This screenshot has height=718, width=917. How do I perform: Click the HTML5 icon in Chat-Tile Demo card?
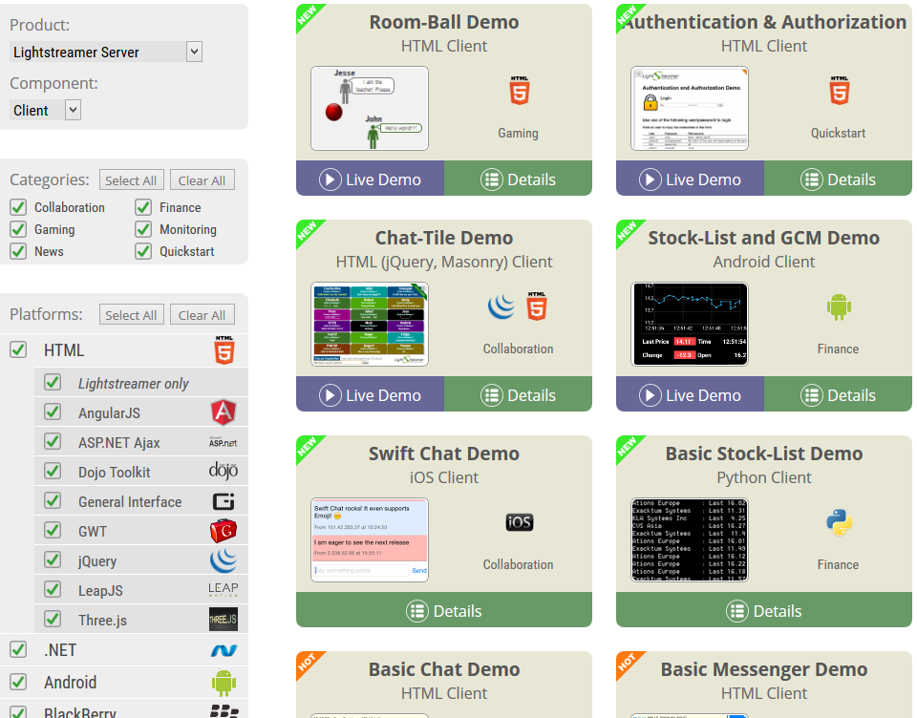coord(536,306)
